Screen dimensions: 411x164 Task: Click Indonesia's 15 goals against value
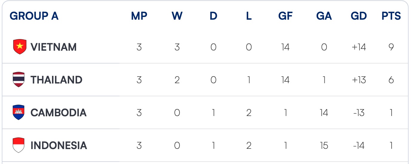[324, 146]
